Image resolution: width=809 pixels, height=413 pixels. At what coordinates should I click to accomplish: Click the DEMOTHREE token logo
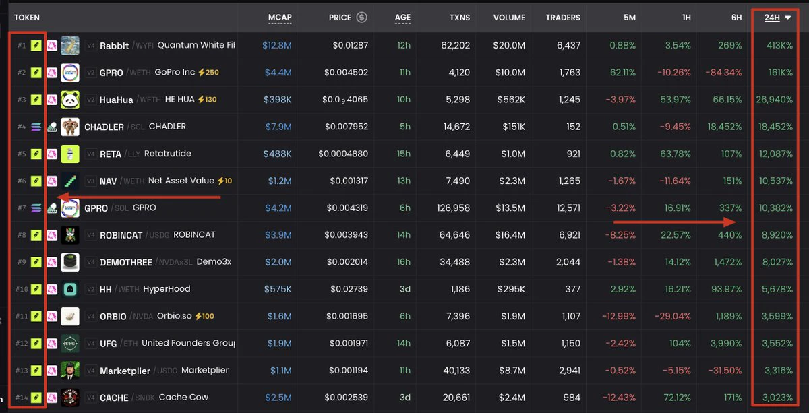tap(70, 262)
